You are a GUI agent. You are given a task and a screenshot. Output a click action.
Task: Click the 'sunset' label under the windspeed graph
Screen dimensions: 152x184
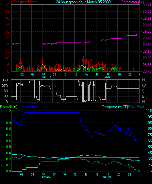pos(107,77)
